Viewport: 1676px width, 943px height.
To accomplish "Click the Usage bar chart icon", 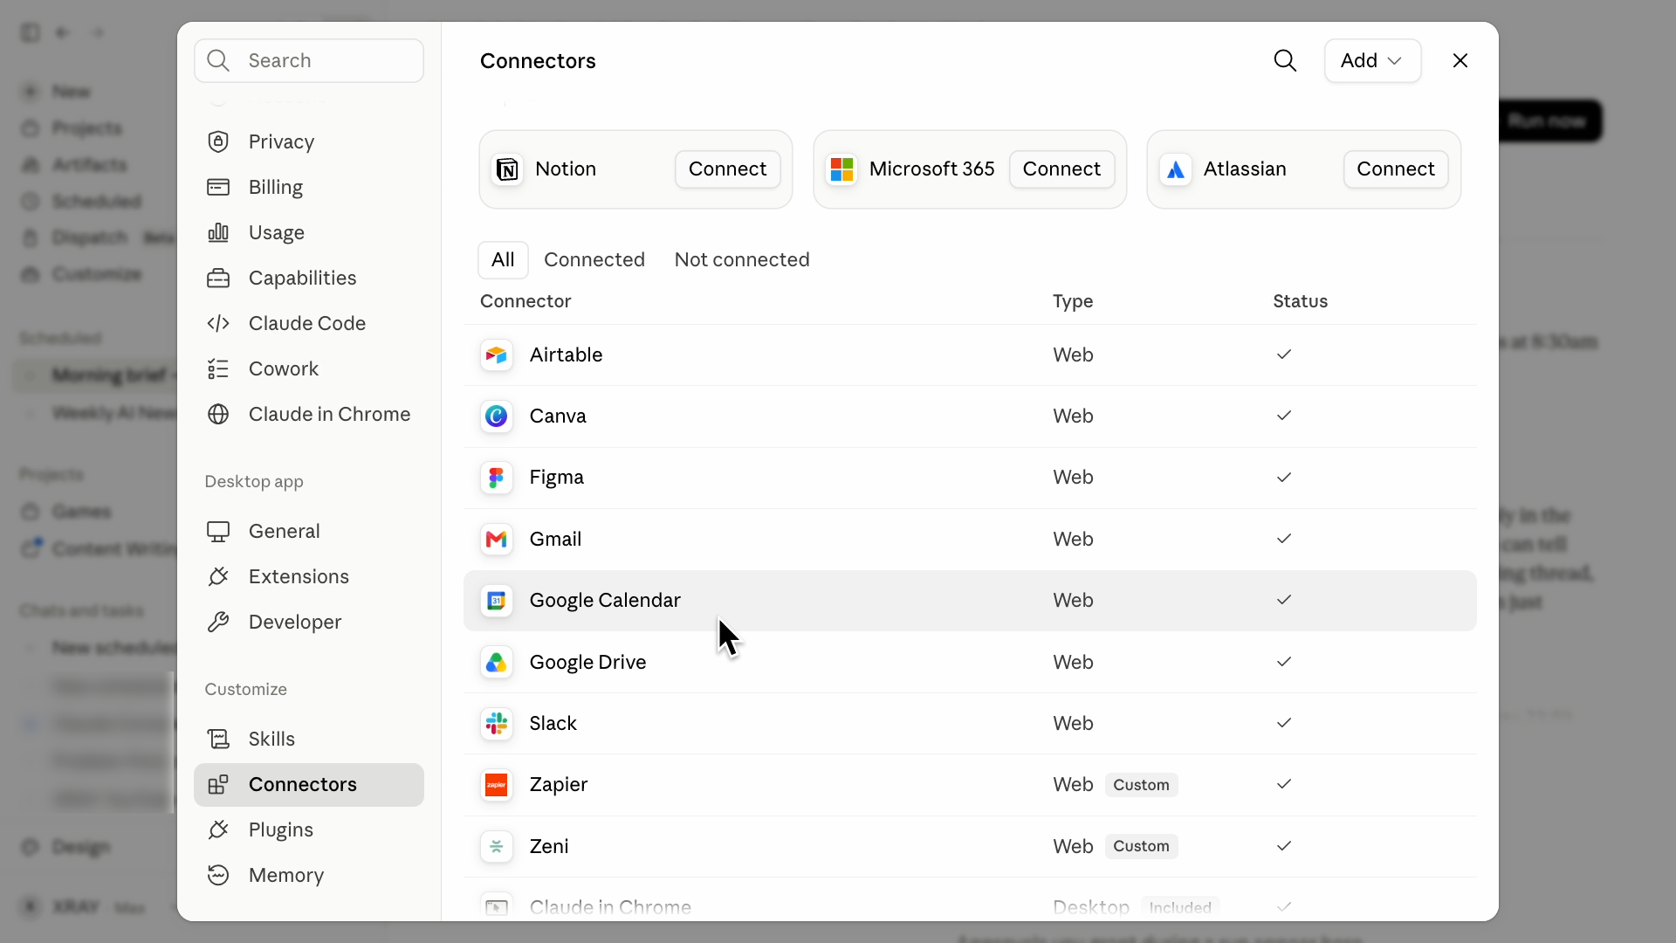I will pyautogui.click(x=218, y=232).
